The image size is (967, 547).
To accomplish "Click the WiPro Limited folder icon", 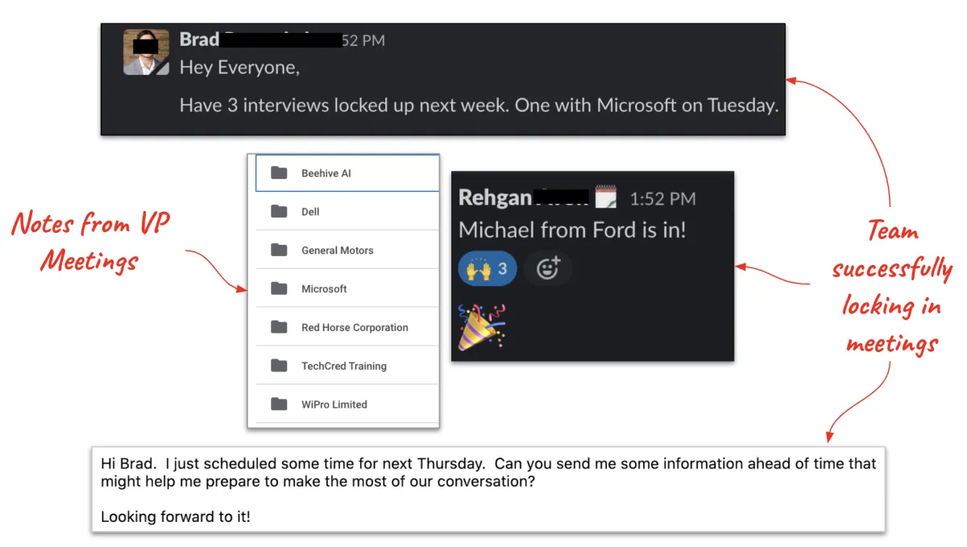I will [279, 404].
